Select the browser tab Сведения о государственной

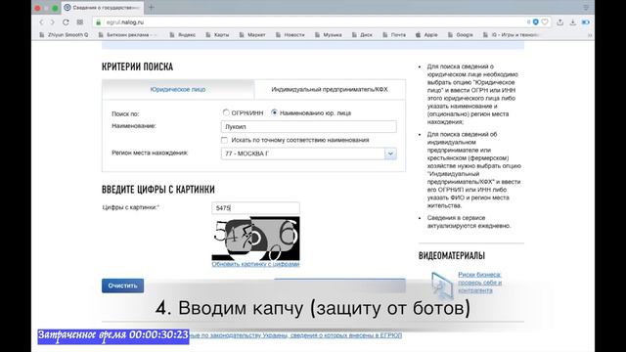[x=103, y=8]
